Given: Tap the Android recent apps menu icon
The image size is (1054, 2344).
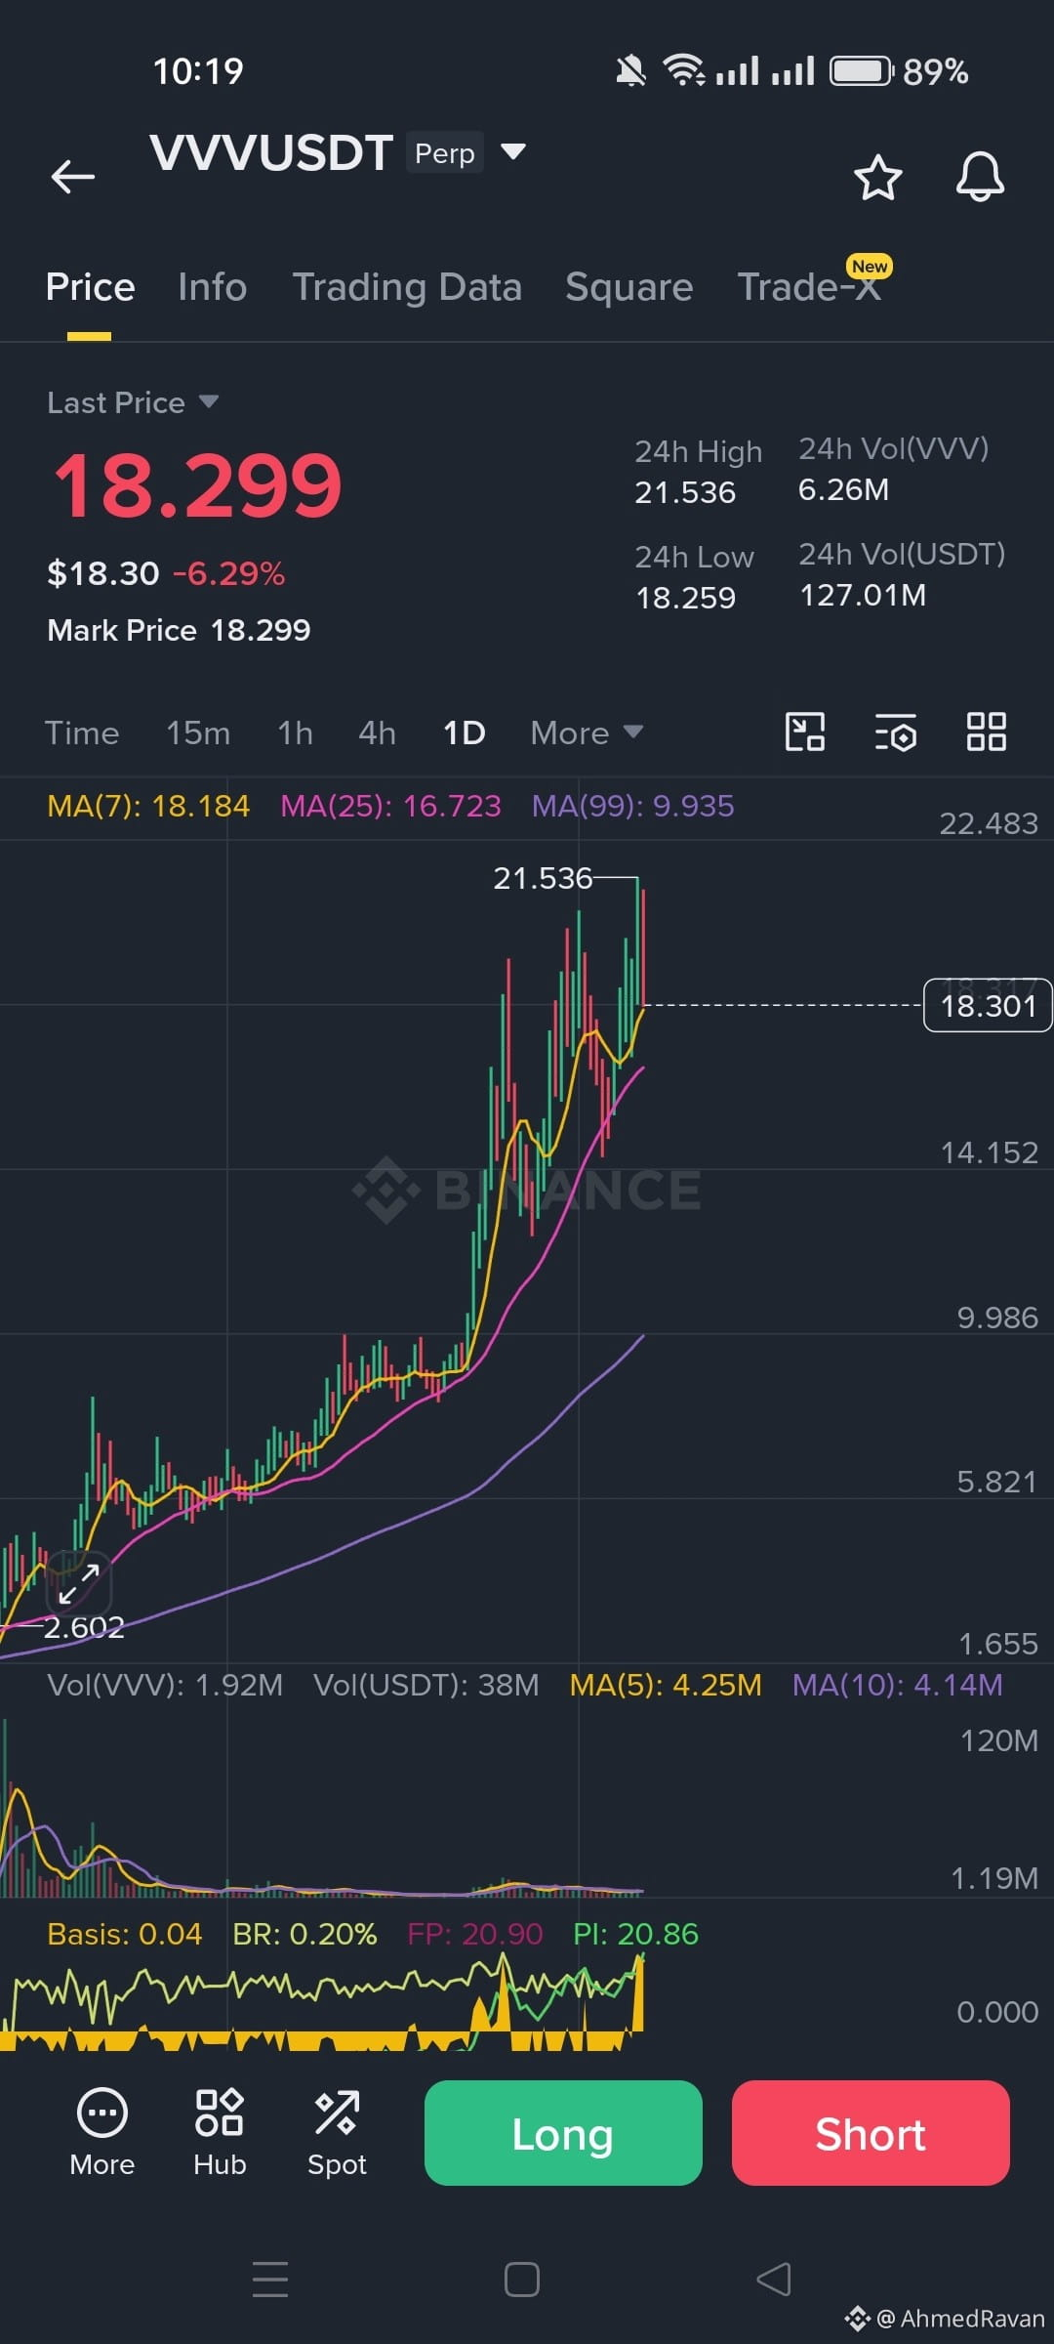Looking at the screenshot, I should point(270,2279).
